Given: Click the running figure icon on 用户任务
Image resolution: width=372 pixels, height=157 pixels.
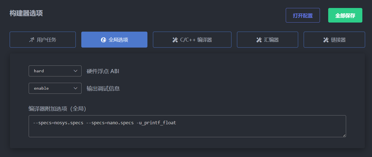Looking at the screenshot, I should [x=32, y=40].
